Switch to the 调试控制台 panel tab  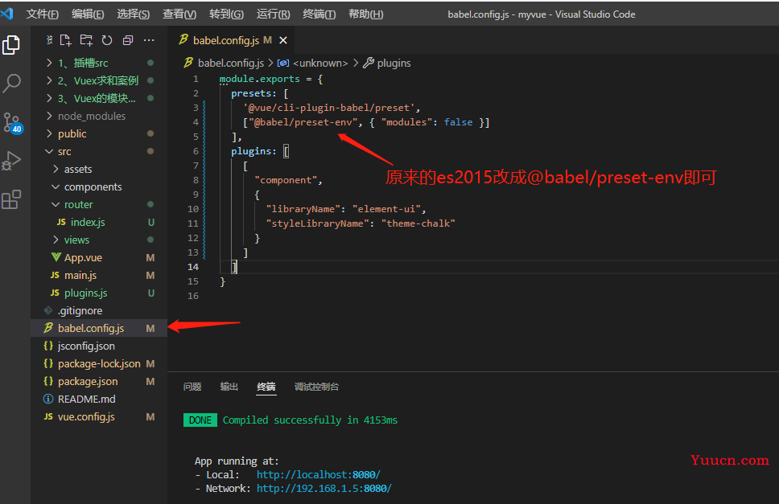(x=316, y=387)
